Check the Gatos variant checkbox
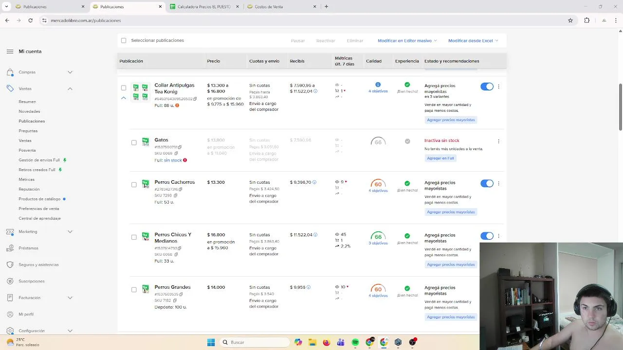Screen dimensions: 623x350 tap(134, 143)
